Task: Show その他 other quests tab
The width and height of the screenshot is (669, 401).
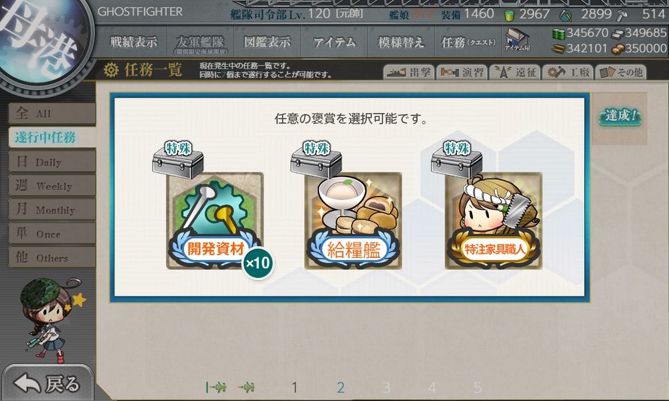Action: click(x=621, y=72)
